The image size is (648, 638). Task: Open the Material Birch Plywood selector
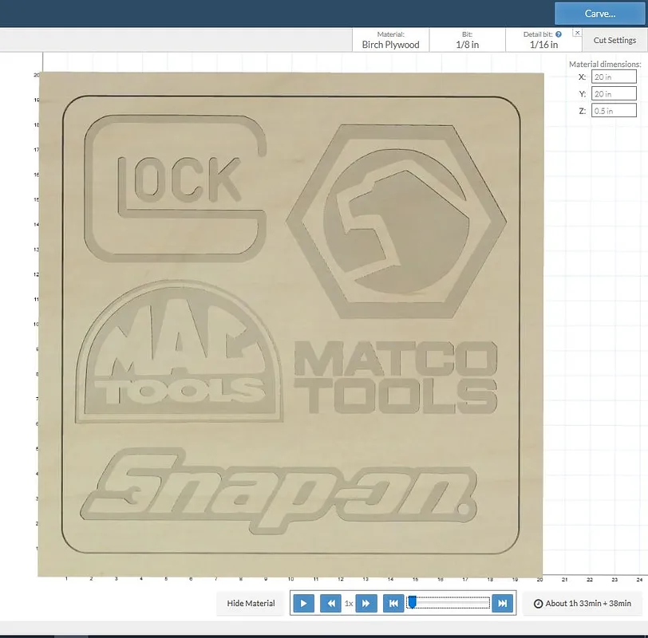coord(391,40)
